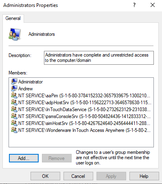Open Help for this dialog

click(144, 176)
